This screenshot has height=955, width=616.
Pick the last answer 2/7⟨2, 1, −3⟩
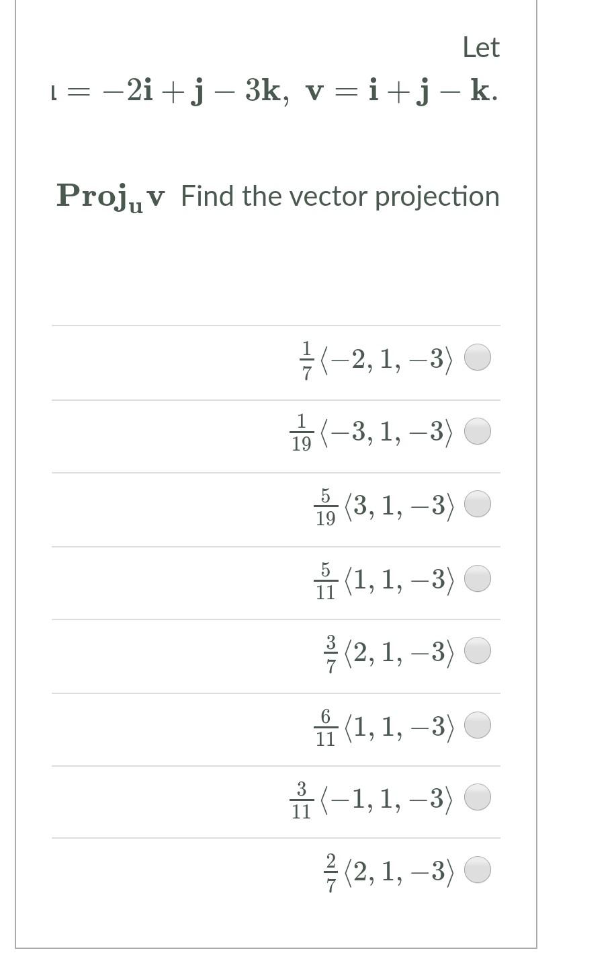[x=478, y=869]
